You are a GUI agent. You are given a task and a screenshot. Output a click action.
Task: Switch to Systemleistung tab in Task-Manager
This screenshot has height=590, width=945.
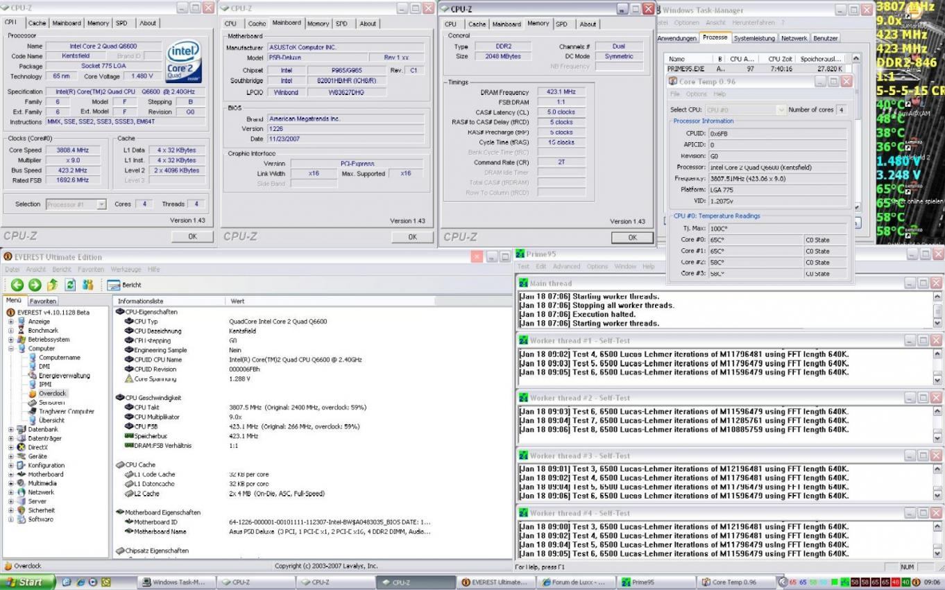pyautogui.click(x=754, y=38)
